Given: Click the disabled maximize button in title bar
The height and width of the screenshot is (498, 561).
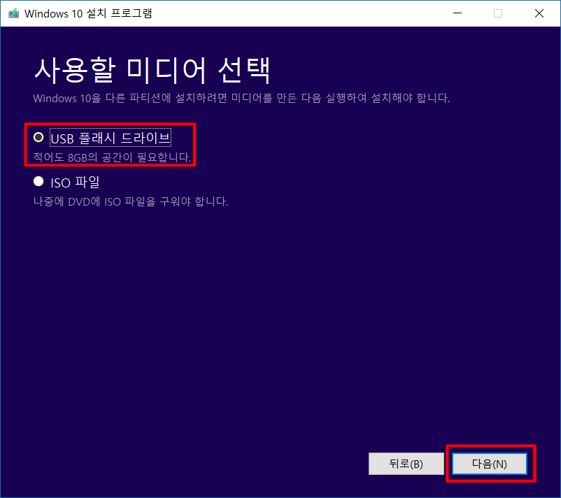Looking at the screenshot, I should pos(498,13).
